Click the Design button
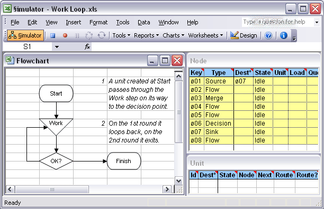 click(244, 35)
